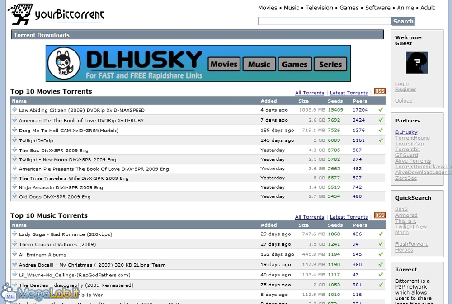Open Latest Torrents link for Movies
The image size is (452, 304).
tap(349, 93)
